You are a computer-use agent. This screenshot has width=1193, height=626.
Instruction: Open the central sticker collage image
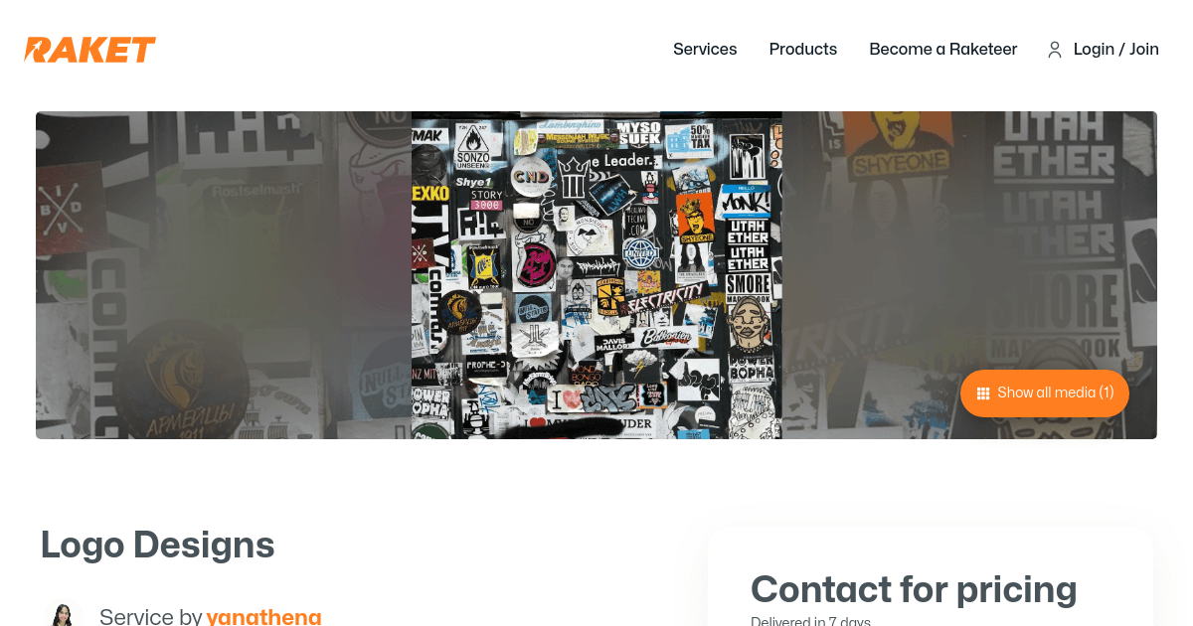(596, 275)
